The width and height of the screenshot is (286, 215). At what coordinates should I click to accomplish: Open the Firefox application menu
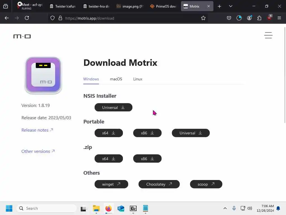[x=279, y=18]
